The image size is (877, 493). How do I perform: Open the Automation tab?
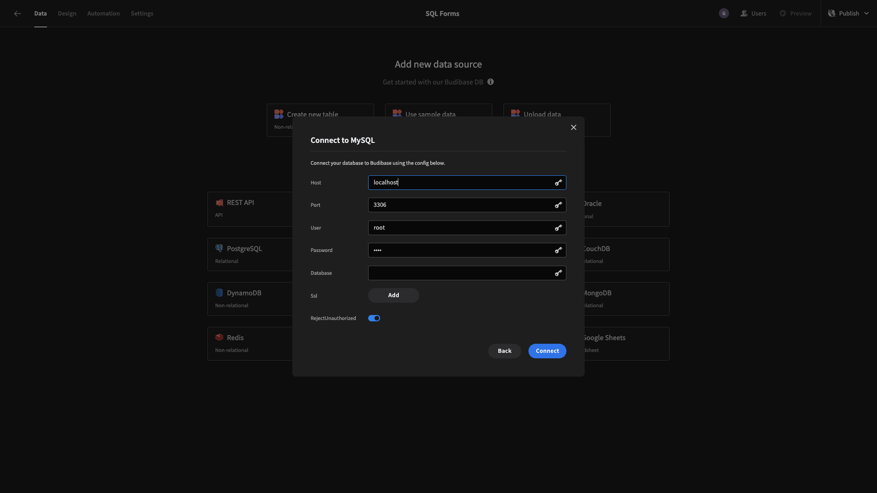(x=103, y=13)
